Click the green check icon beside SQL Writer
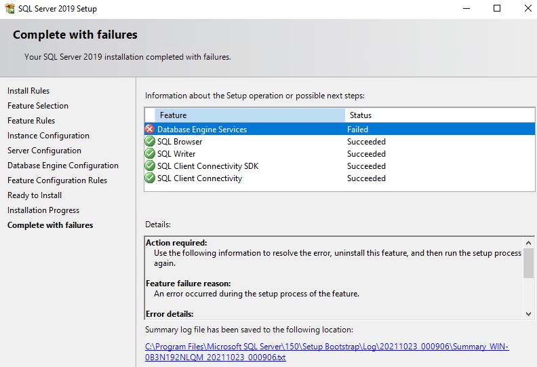This screenshot has height=367, width=537. click(x=150, y=154)
